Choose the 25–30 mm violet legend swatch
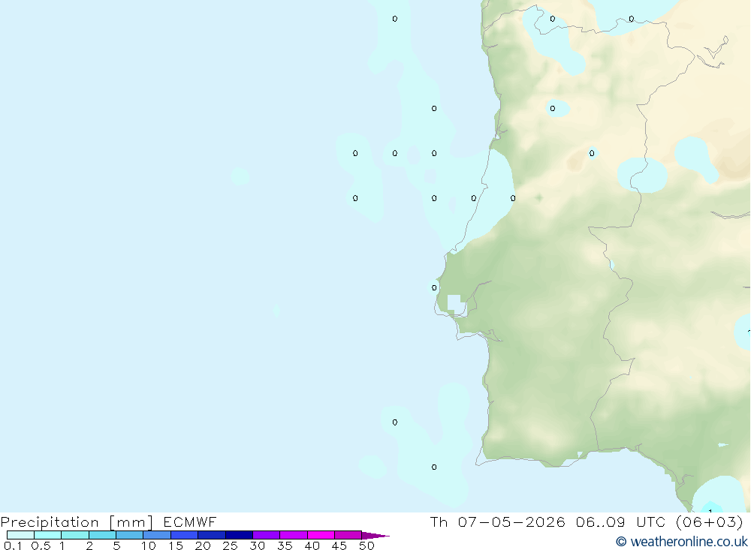The width and height of the screenshot is (751, 550). [x=239, y=535]
